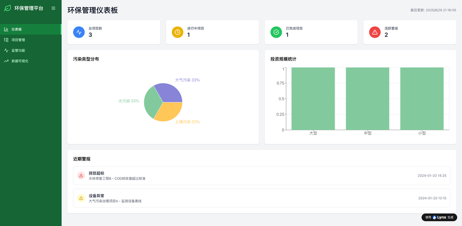
Task: Click the red triangle icon beside 排放超标
Action: [x=81, y=175]
